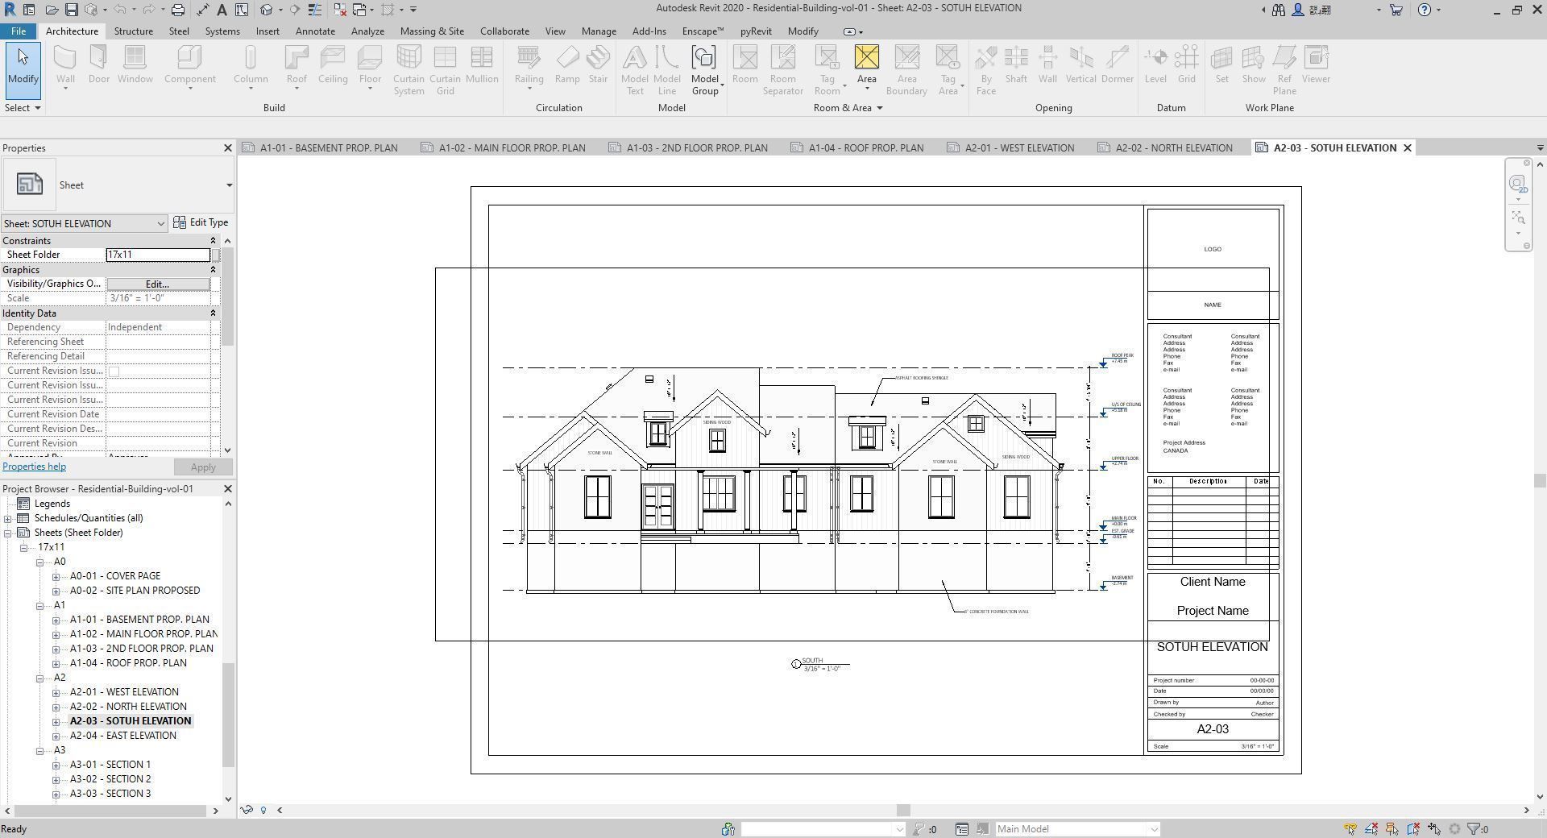
Task: Select the Roof tool
Action: (x=297, y=65)
